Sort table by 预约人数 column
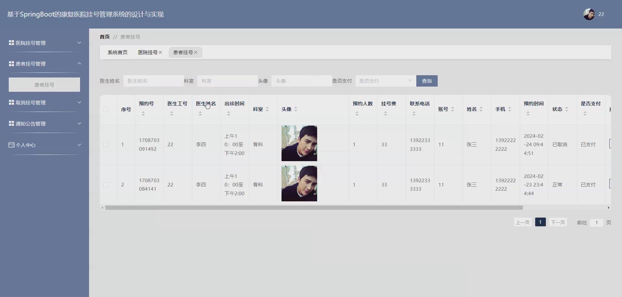622x297 pixels. pos(357,113)
